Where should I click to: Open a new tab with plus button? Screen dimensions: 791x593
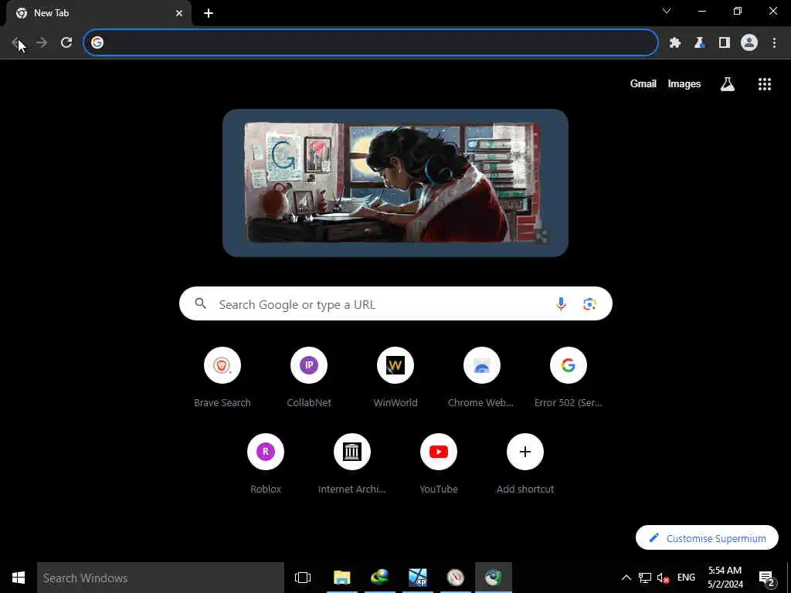tap(209, 13)
